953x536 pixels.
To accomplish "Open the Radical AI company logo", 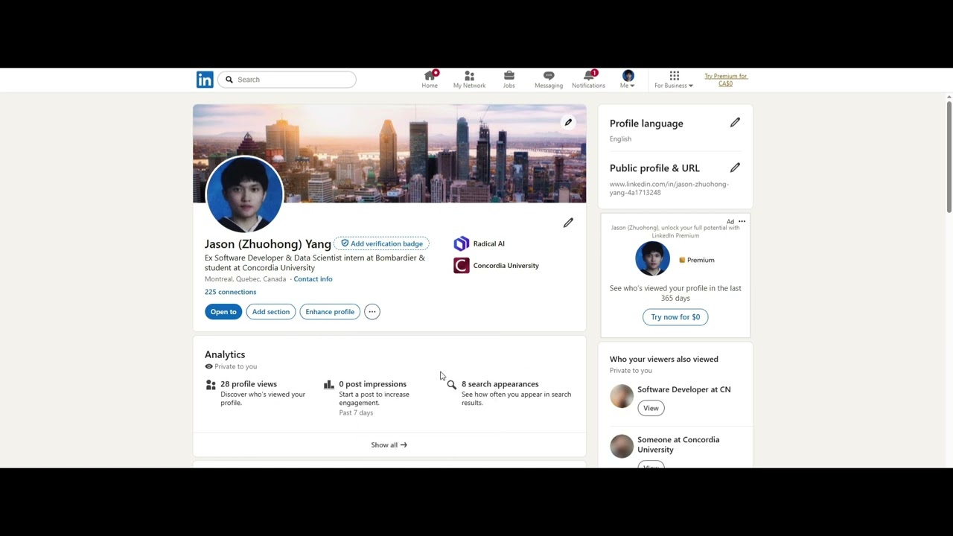I will pos(462,243).
